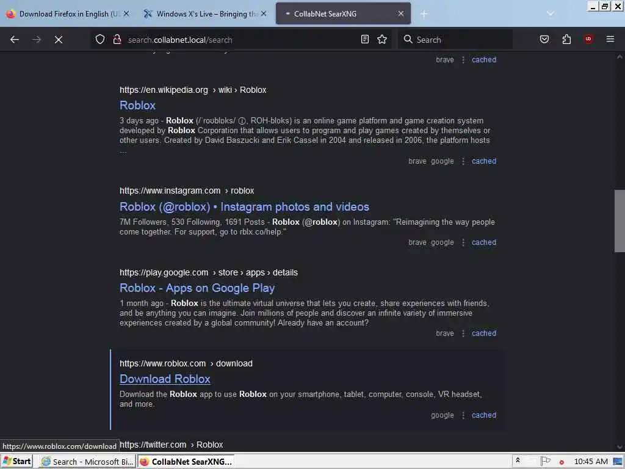Open cached link for Google Play result
The width and height of the screenshot is (625, 469).
click(484, 333)
